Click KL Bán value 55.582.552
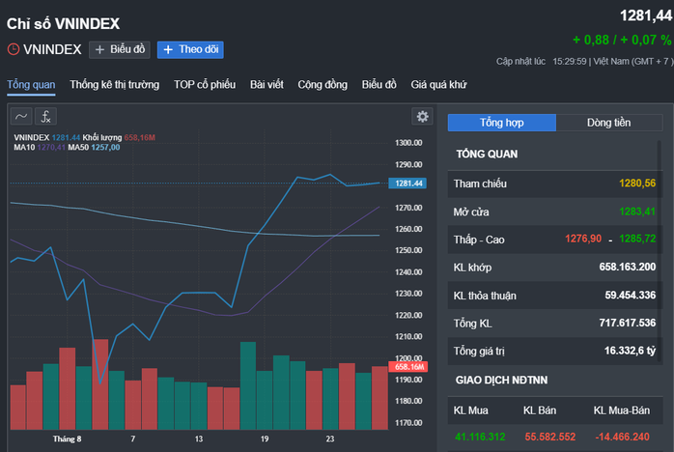The height and width of the screenshot is (452, 674). (x=549, y=437)
